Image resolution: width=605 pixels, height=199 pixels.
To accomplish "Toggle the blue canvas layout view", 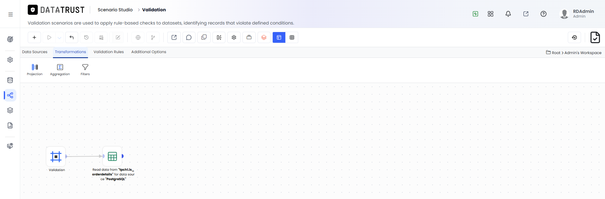I will [279, 37].
